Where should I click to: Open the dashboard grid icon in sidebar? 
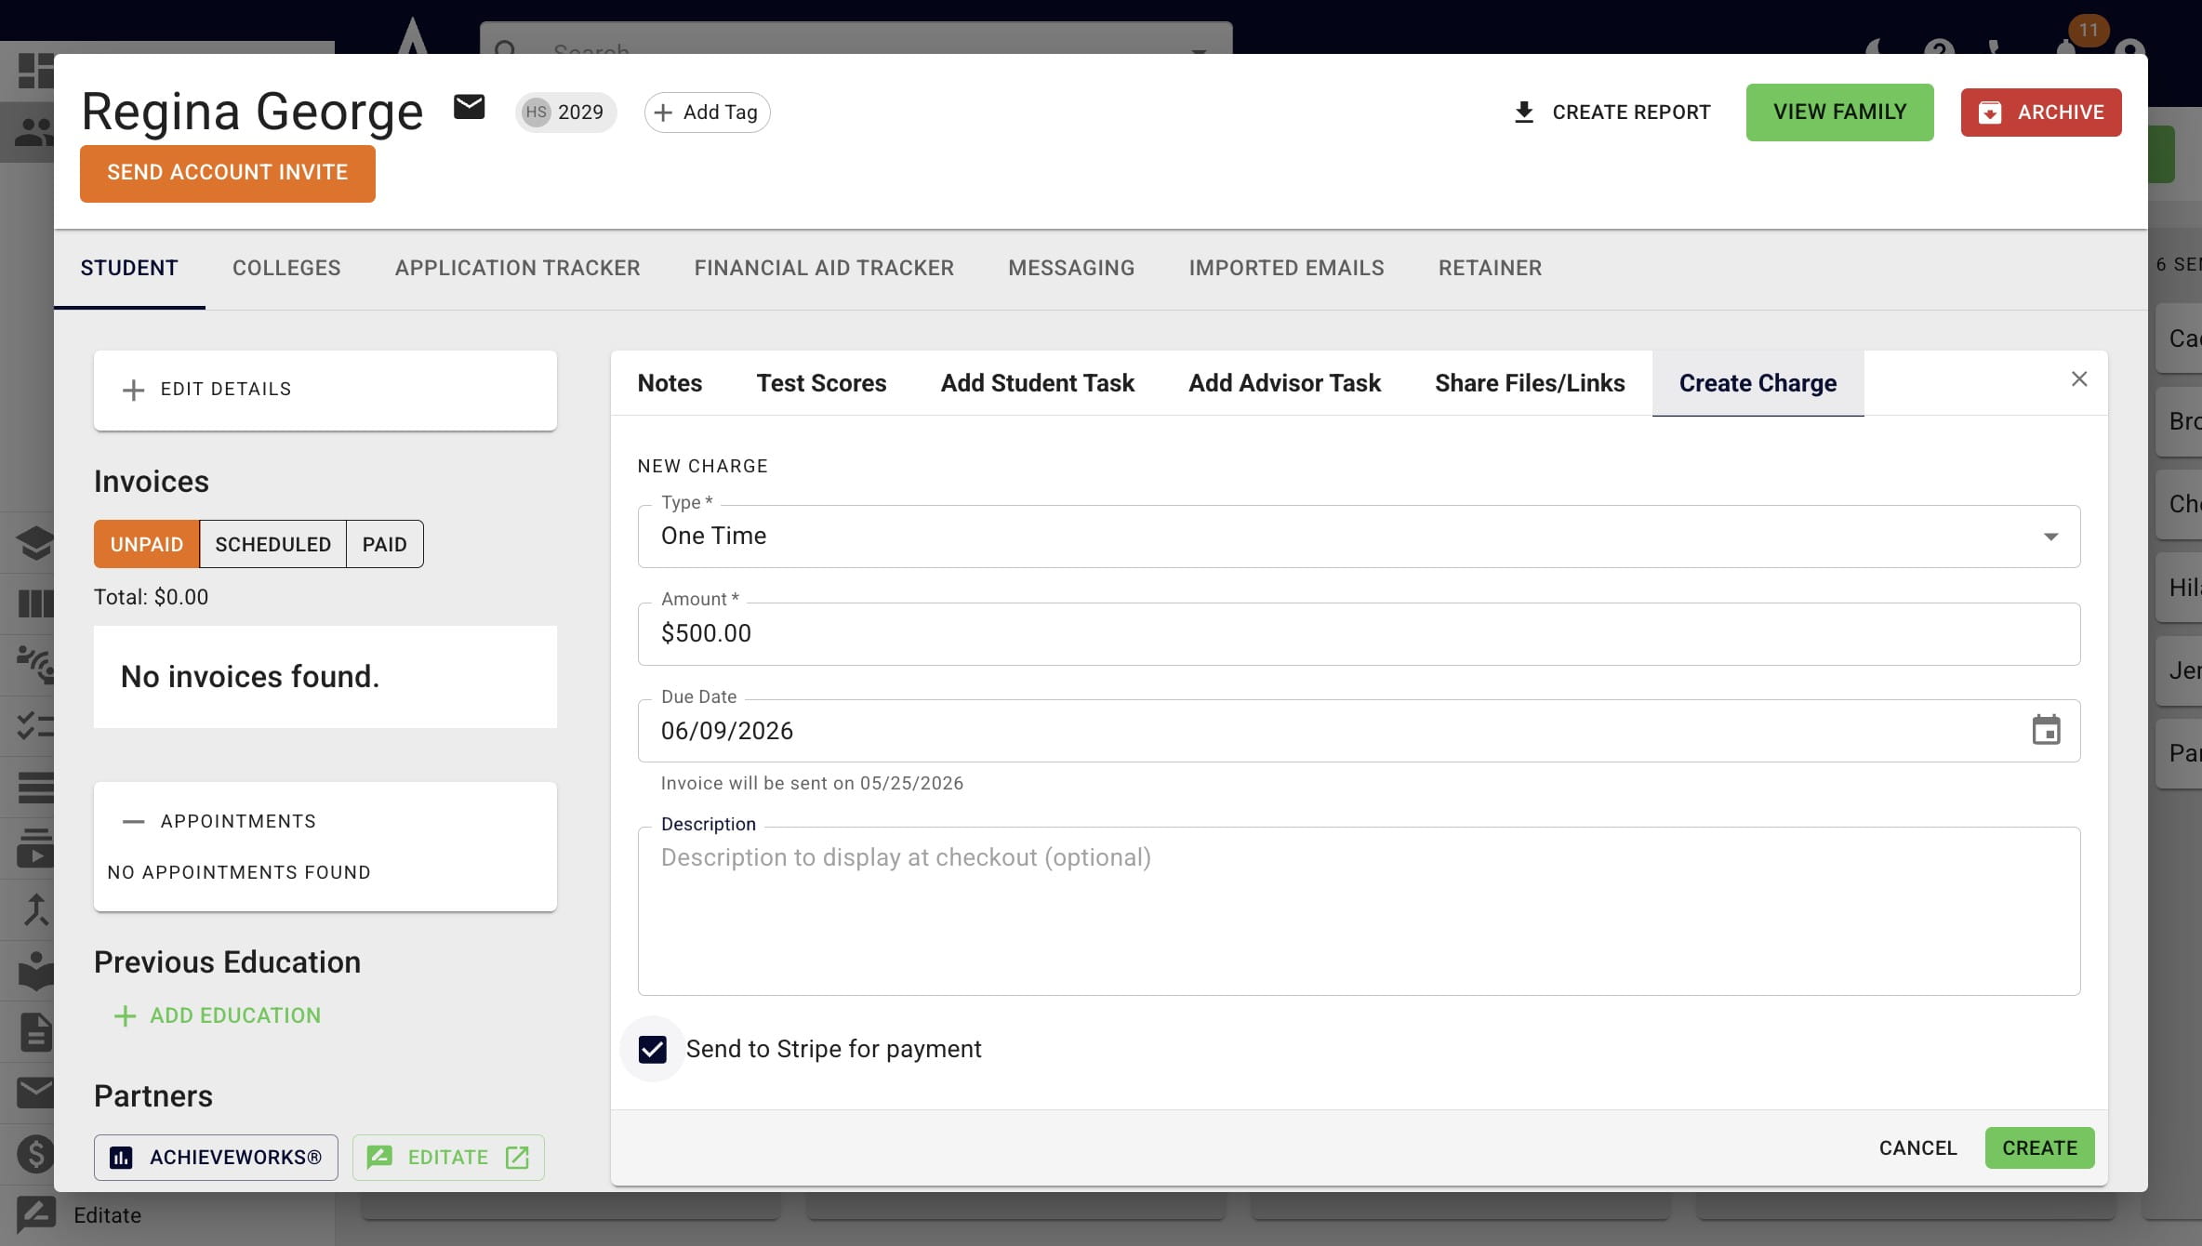point(35,71)
